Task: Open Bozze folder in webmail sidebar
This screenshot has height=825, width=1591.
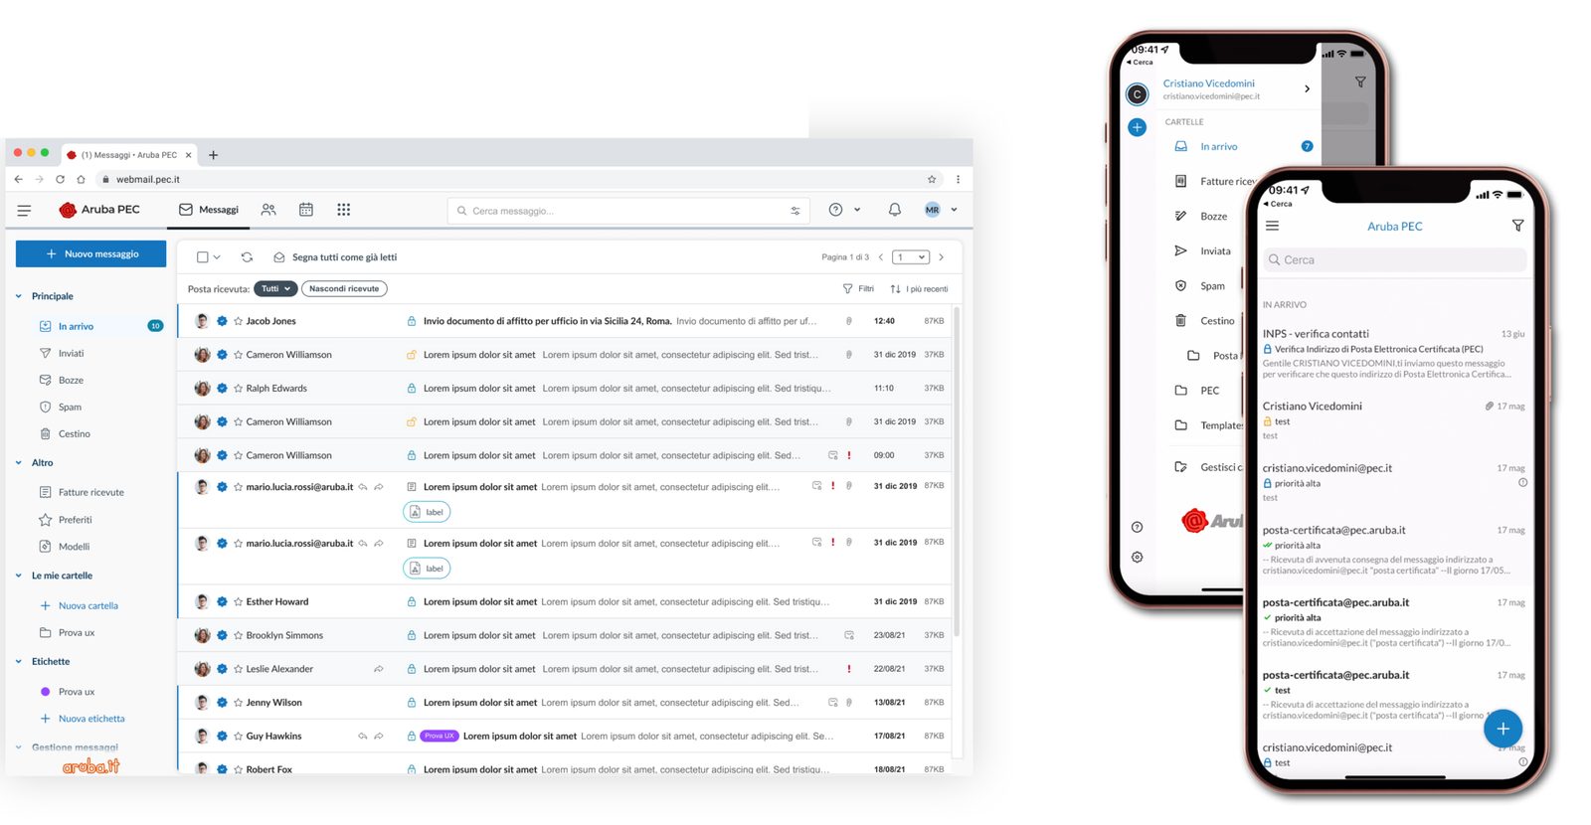Action: pyautogui.click(x=71, y=381)
